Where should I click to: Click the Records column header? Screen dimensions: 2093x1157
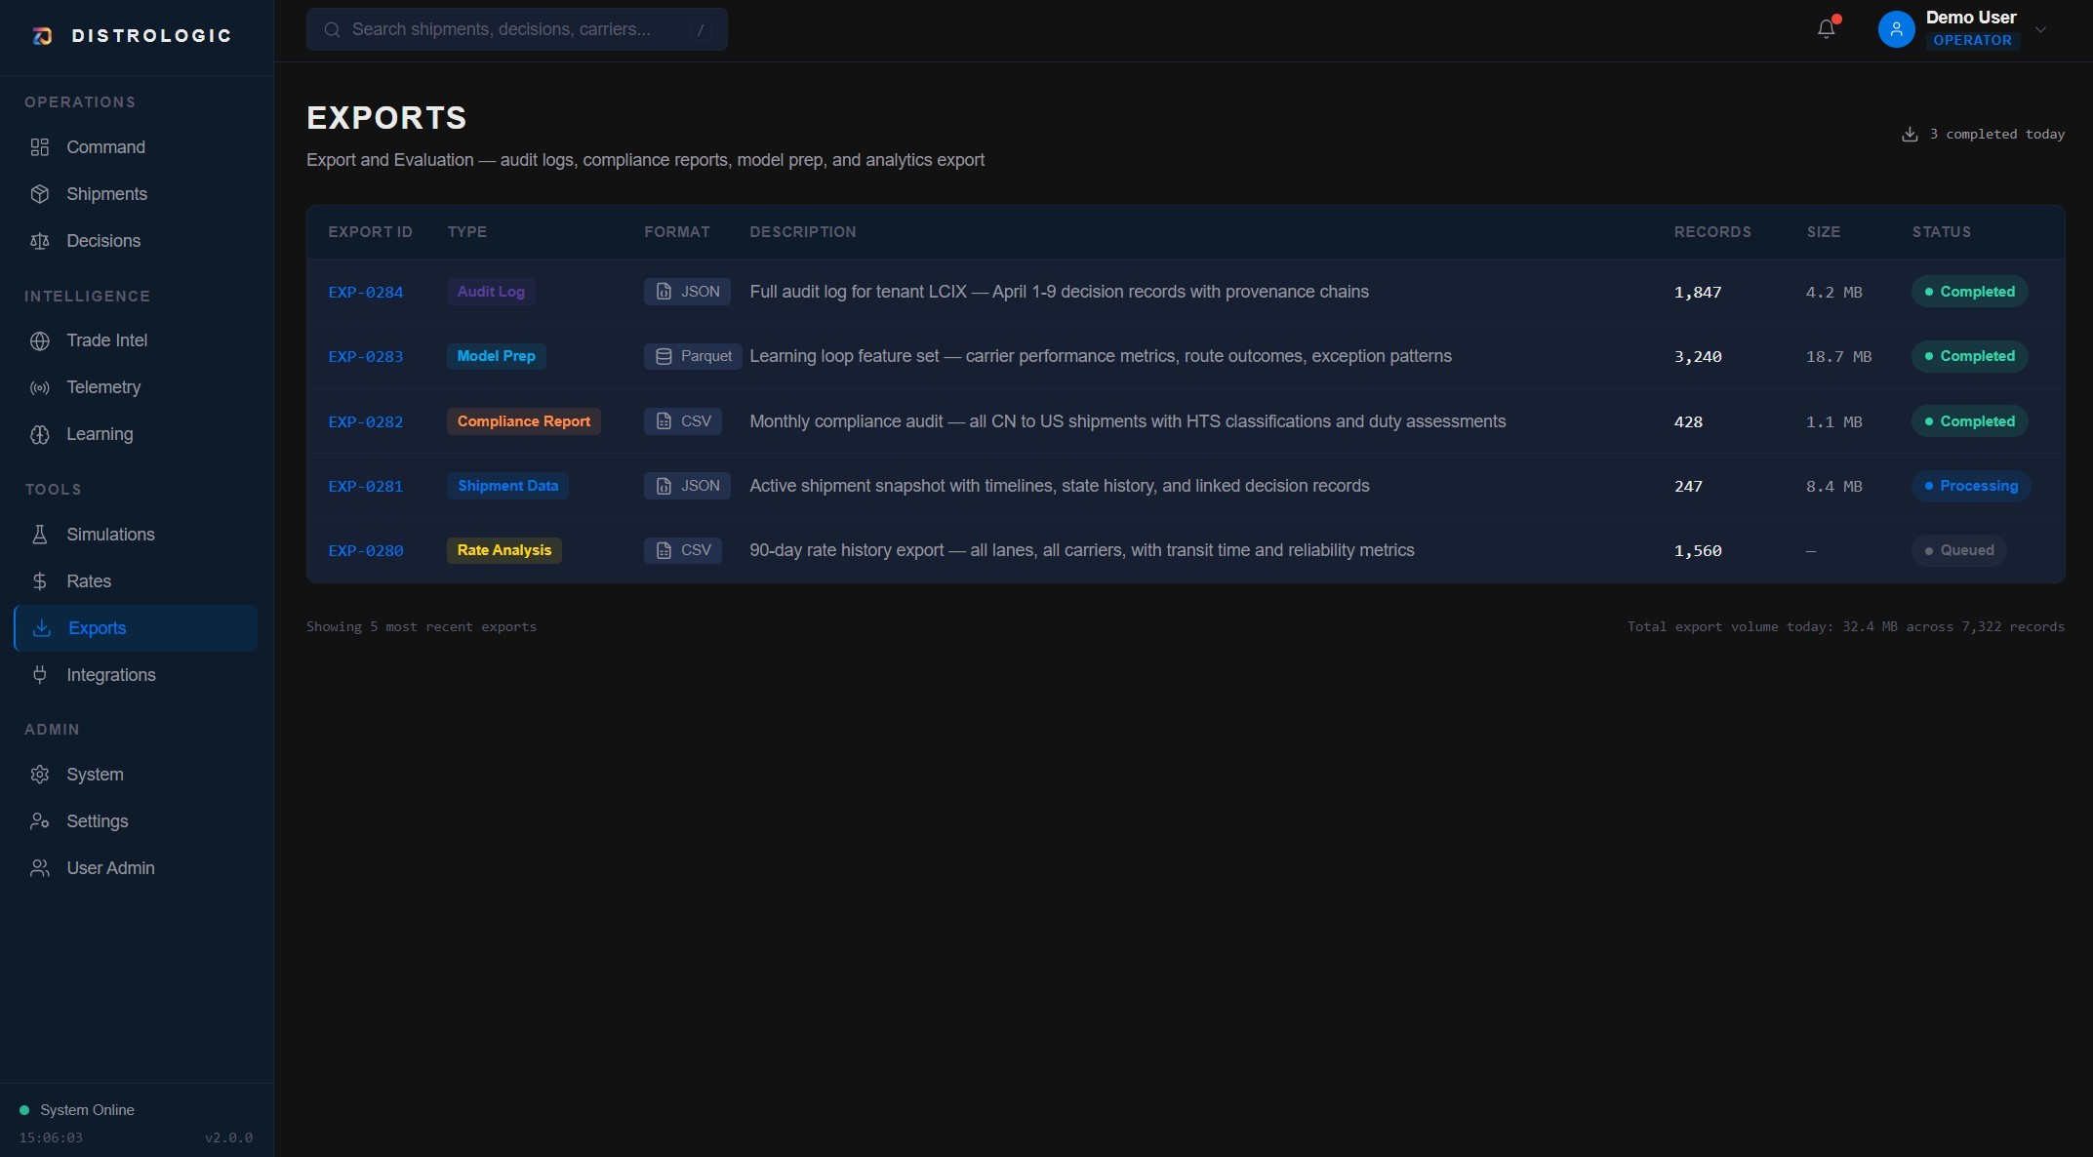coord(1712,232)
